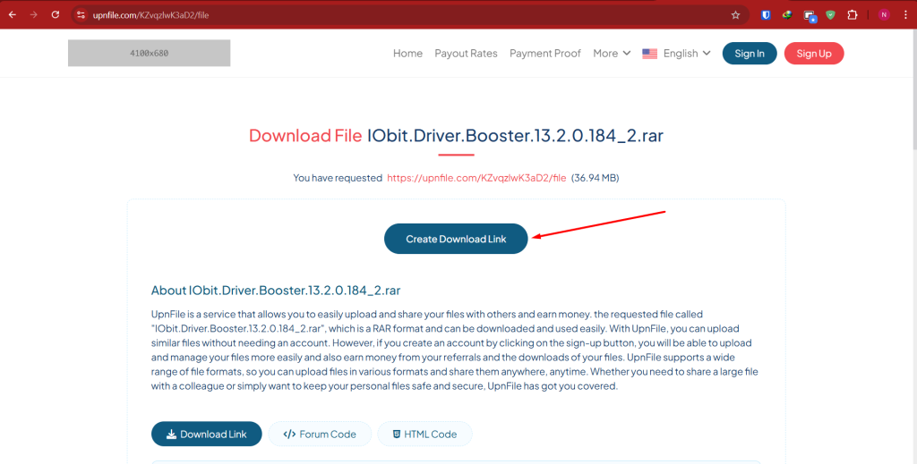The image size is (917, 464).
Task: Open the Bitwarden shield extension icon
Action: (766, 15)
